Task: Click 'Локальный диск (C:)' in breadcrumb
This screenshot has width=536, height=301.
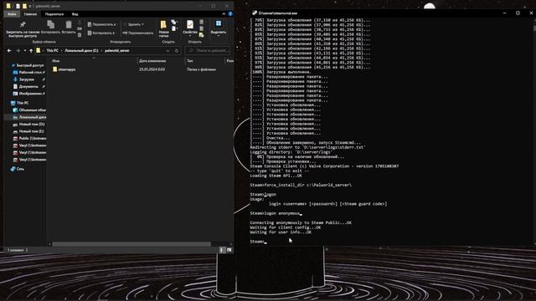Action: coord(81,50)
